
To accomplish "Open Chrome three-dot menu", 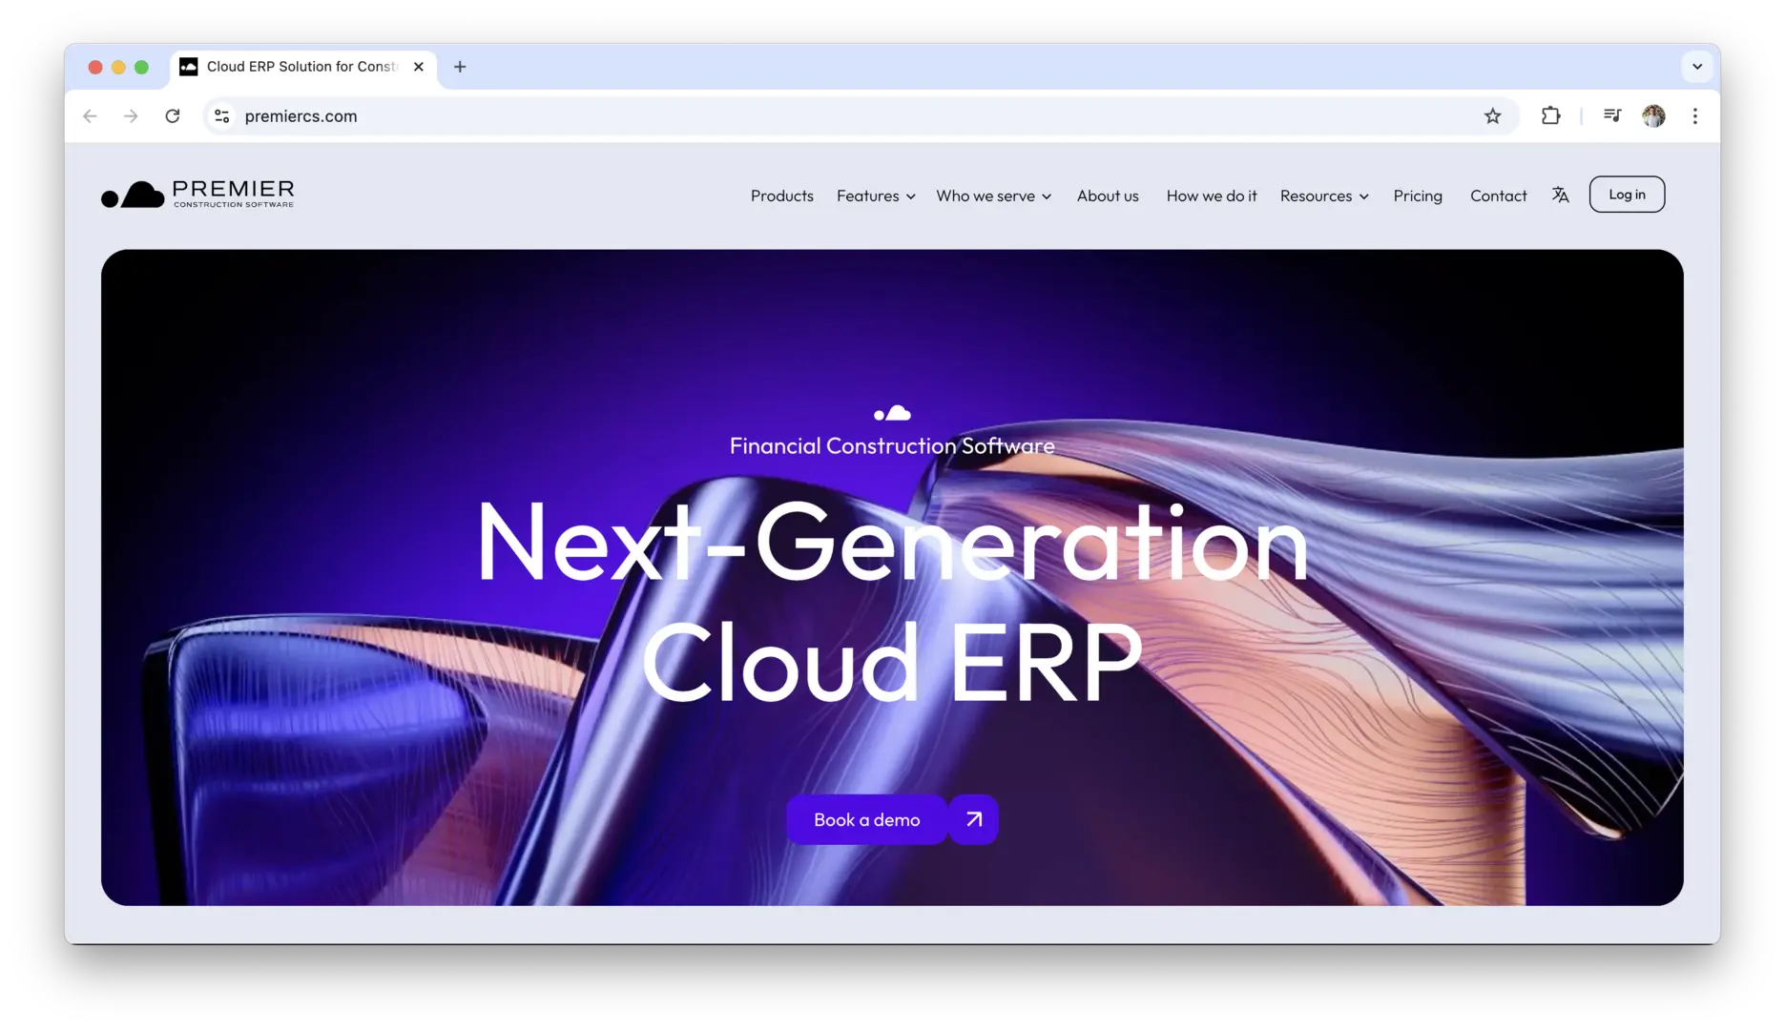I will 1694,116.
